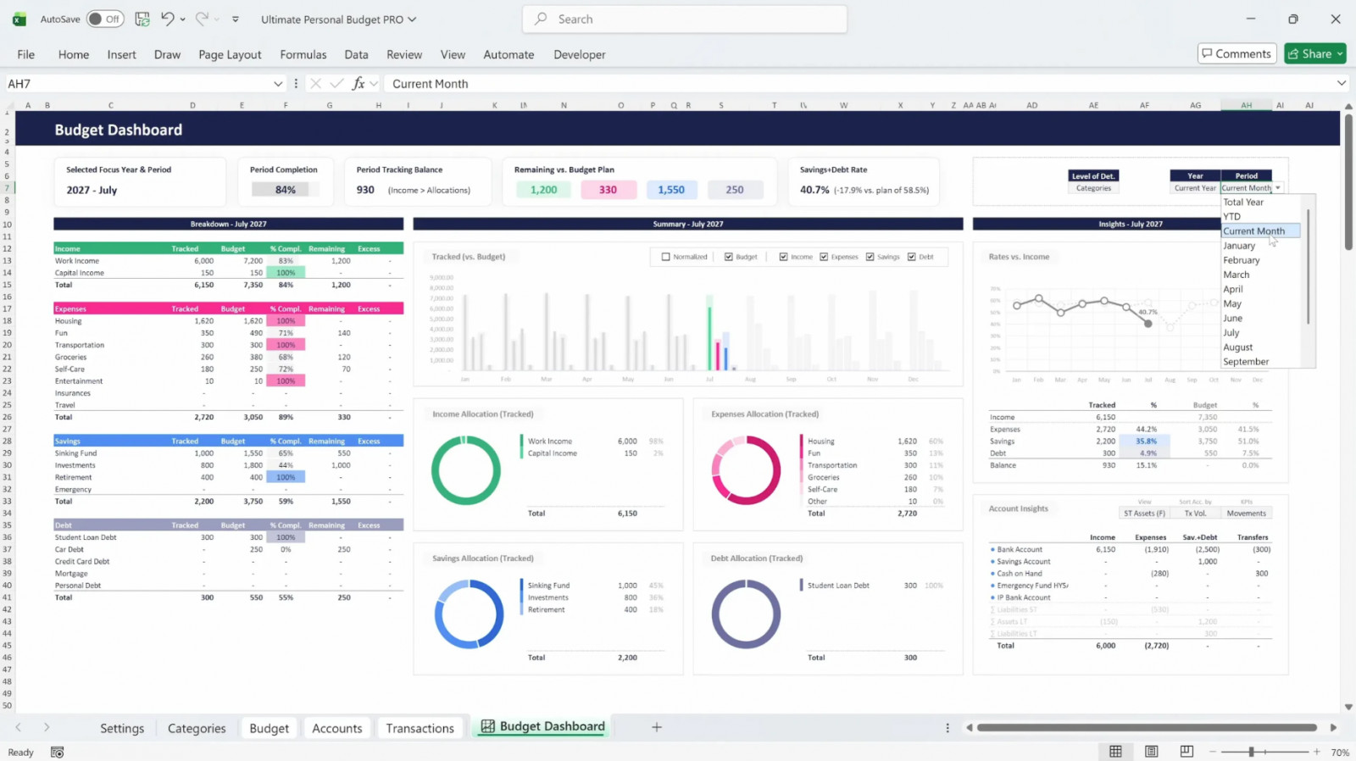Uncheck the Savings chart checkbox
This screenshot has width=1356, height=761.
[x=870, y=257]
